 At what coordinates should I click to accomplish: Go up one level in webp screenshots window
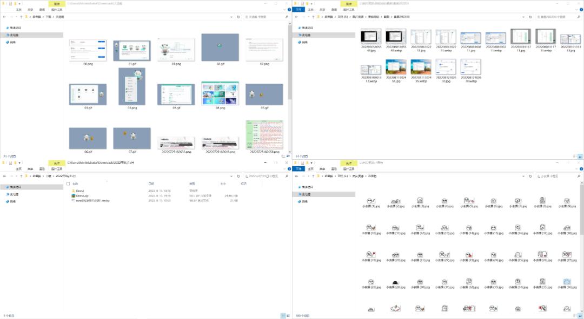[x=313, y=17]
